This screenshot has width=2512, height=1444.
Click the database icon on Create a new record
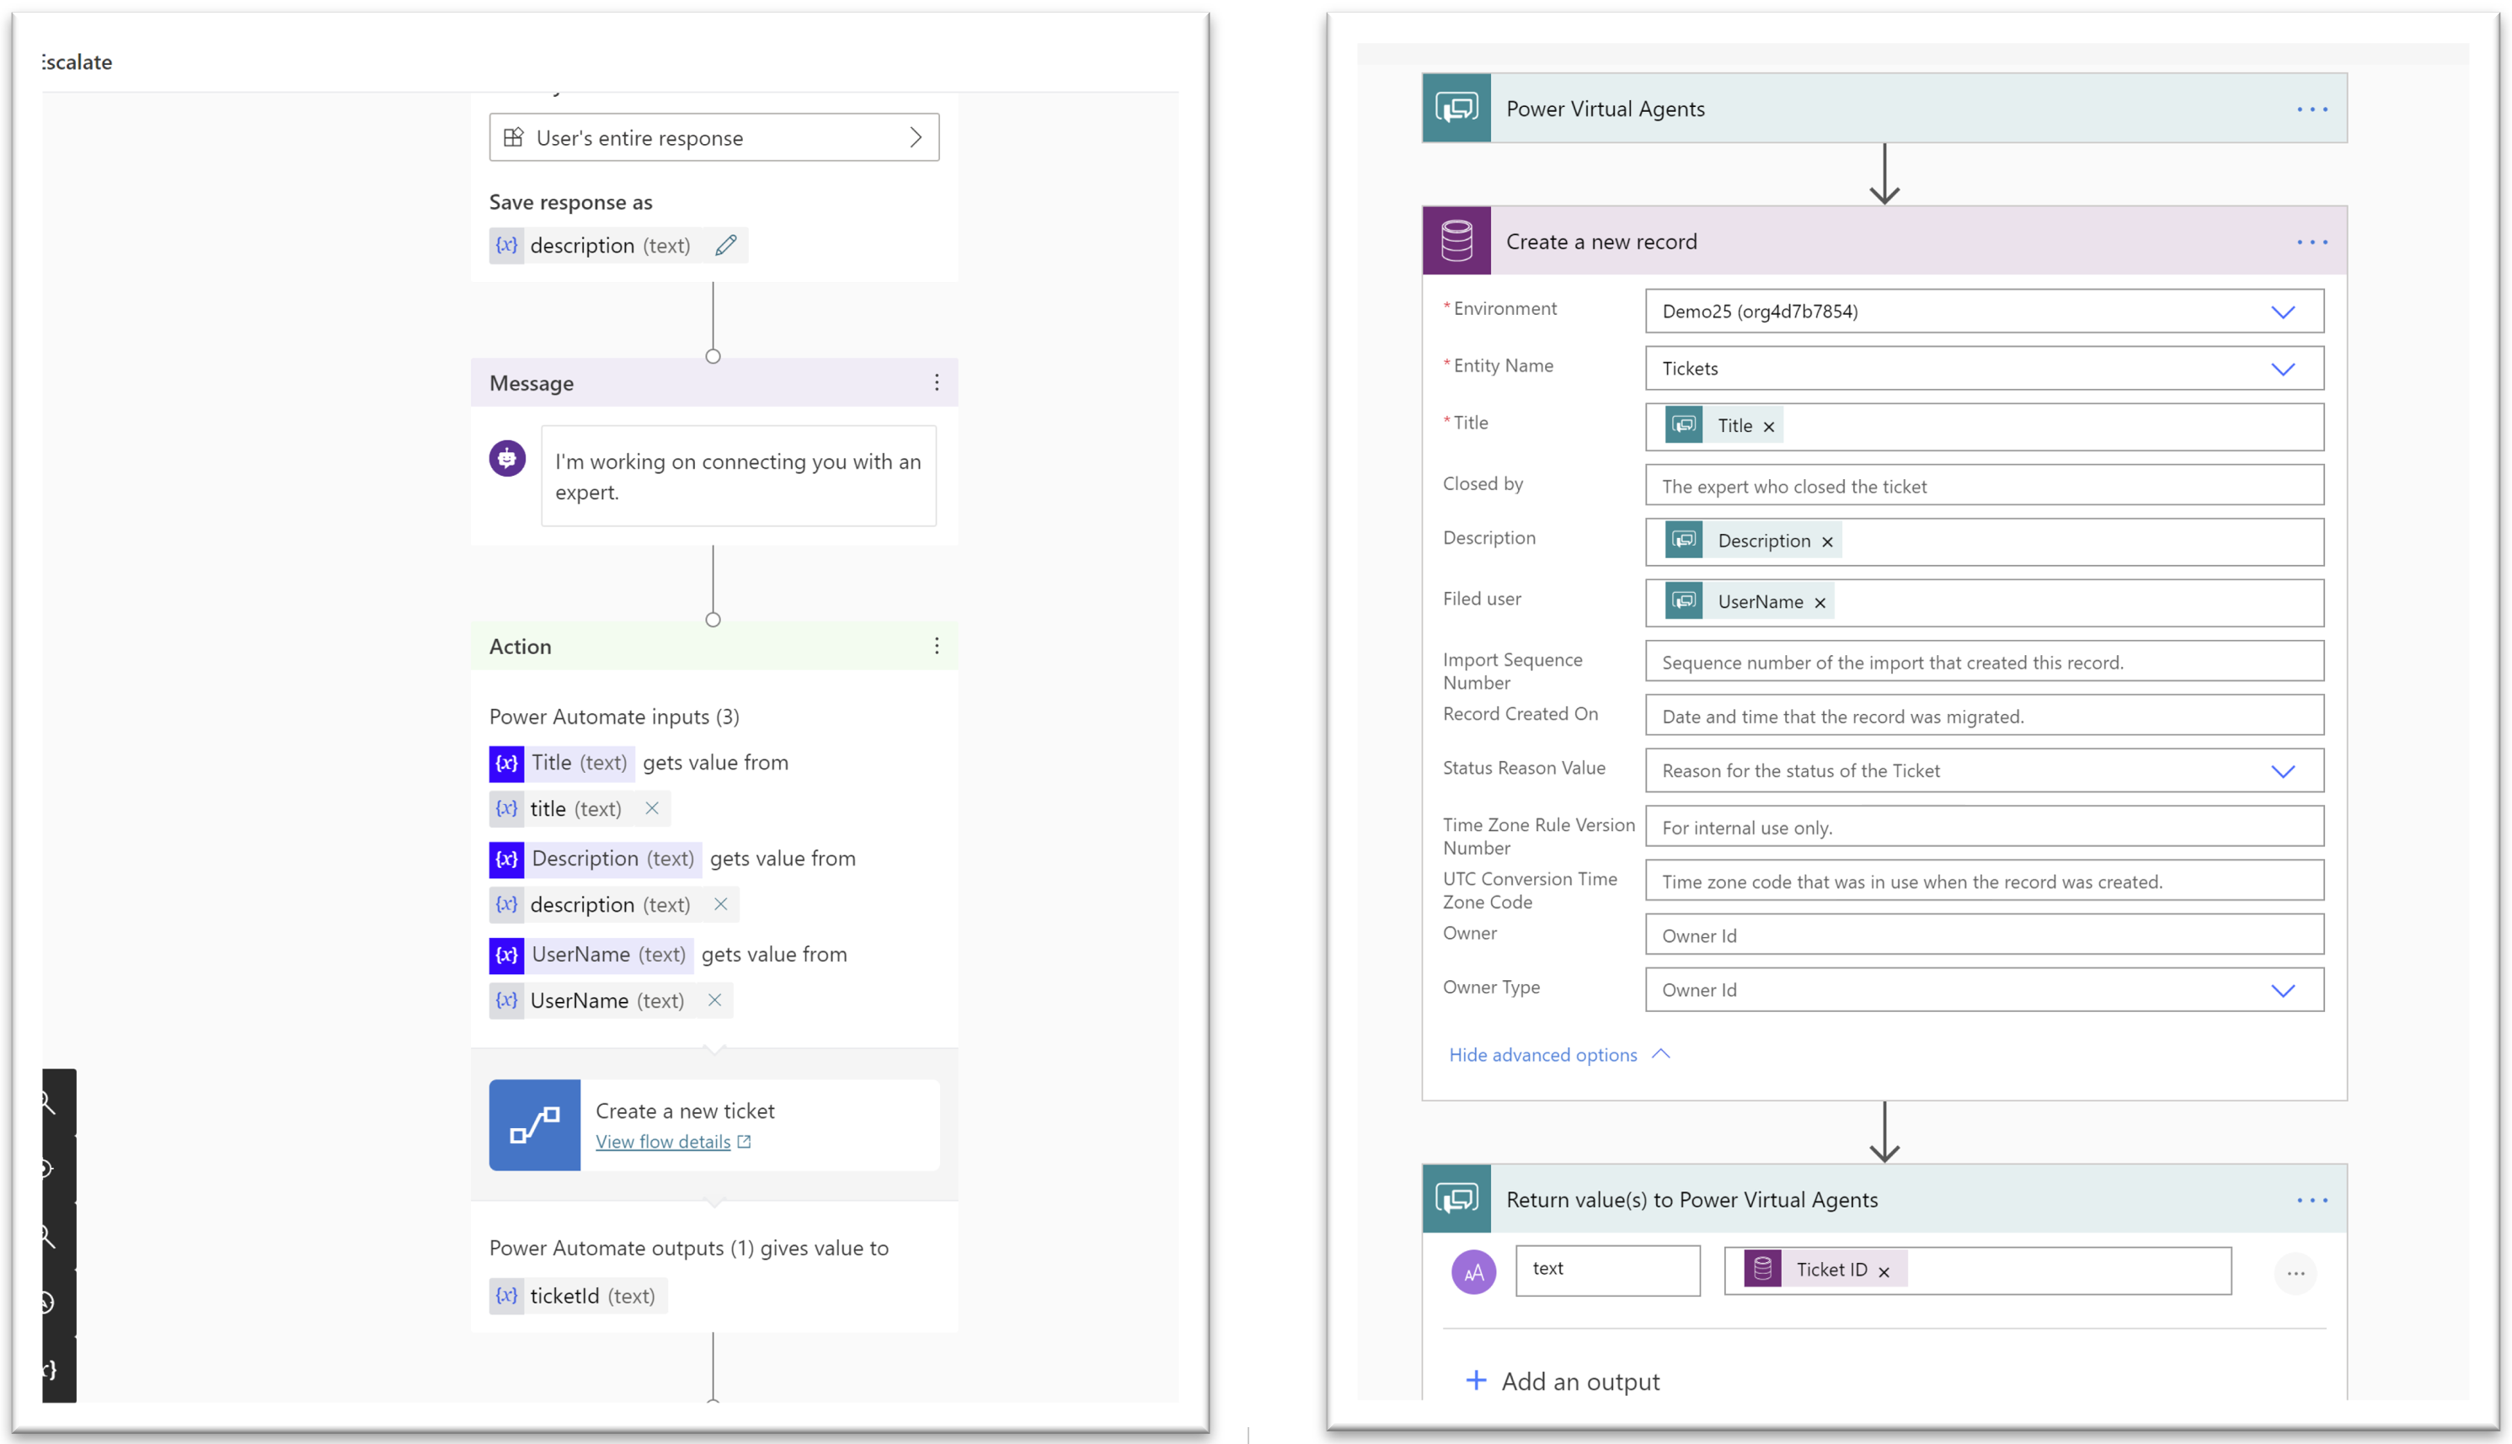point(1456,240)
